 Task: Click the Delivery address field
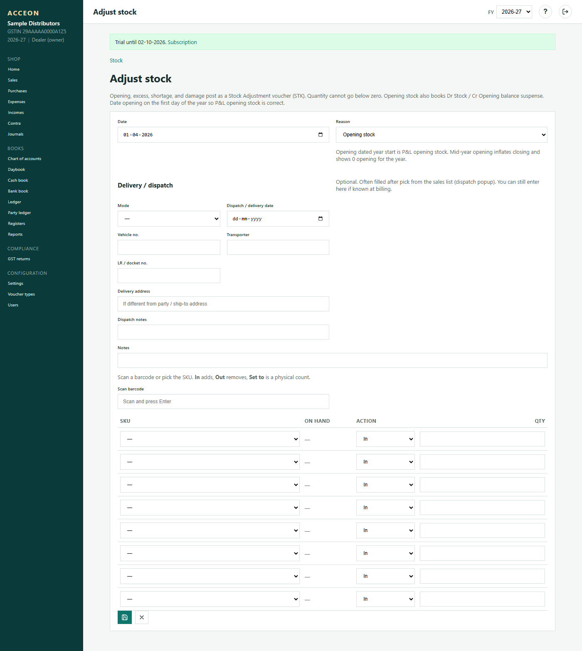click(x=223, y=304)
